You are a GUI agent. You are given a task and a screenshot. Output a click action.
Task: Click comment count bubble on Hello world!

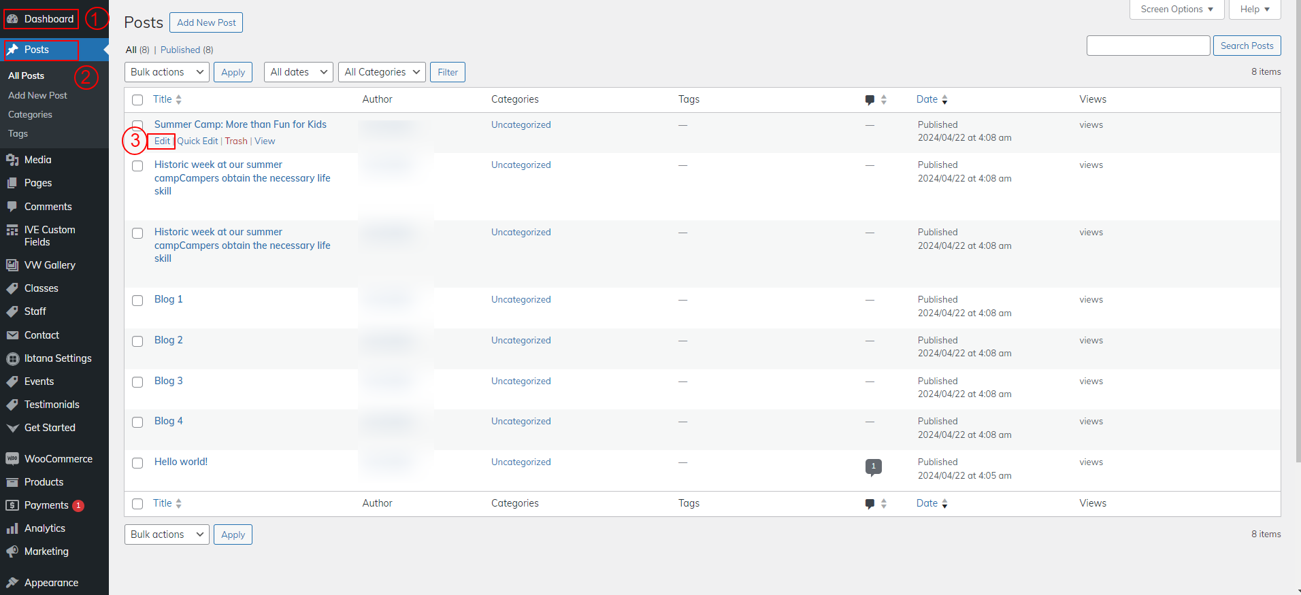click(x=873, y=466)
